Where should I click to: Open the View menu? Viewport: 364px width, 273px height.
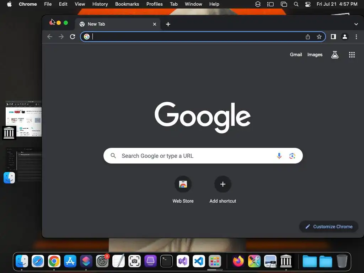click(x=80, y=4)
